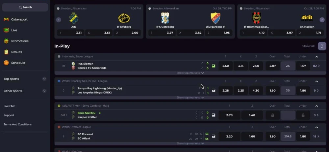The image size is (329, 152).
Task: Bet IFK Goteborg win at 3.27
Action: pyautogui.click(x=162, y=33)
